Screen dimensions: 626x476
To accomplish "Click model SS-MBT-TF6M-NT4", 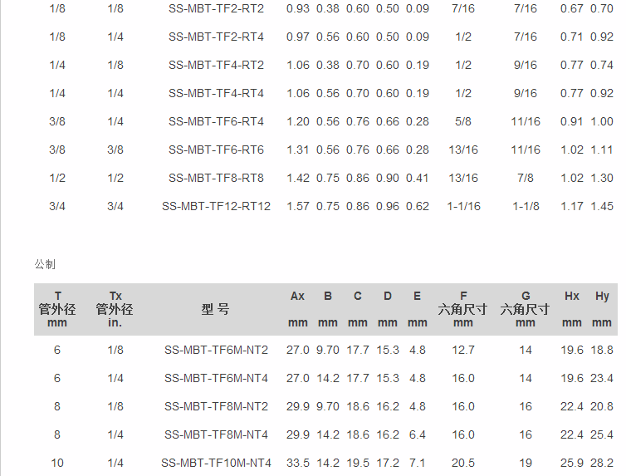I will (x=216, y=378).
